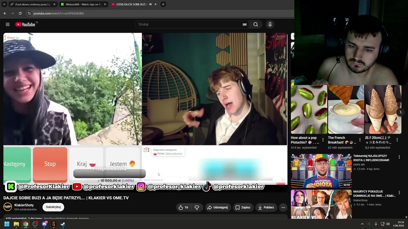Screen dimensions: 408x229
Task: Open the Windows Start menu
Action: (x=7, y=224)
